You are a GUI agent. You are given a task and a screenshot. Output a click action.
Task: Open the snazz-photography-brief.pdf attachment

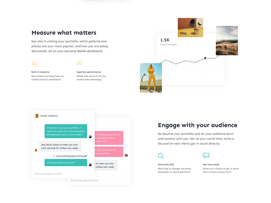[71, 156]
